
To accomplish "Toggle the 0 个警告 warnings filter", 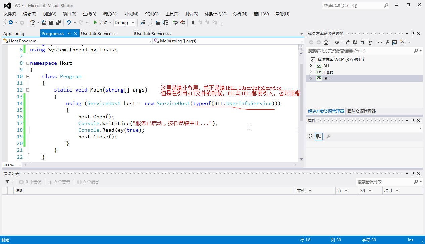I will click(59, 182).
